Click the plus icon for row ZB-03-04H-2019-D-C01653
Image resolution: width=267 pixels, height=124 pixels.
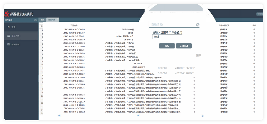[x=254, y=112]
